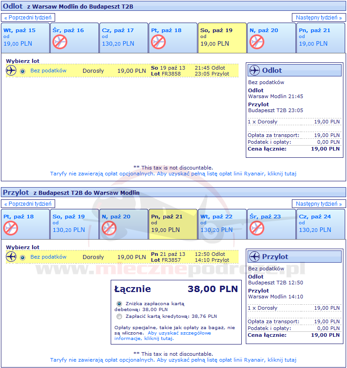Screen dimensions: 347x368
Task: Select the outbound flight FR3858 radio button
Action: point(23,71)
